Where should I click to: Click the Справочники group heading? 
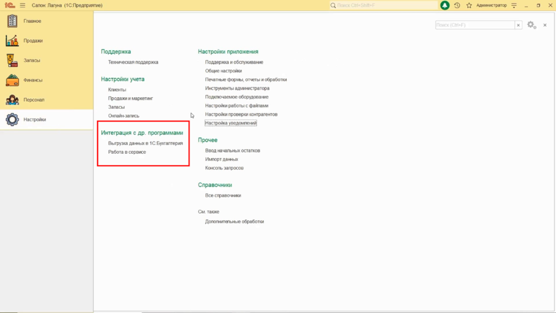click(215, 185)
